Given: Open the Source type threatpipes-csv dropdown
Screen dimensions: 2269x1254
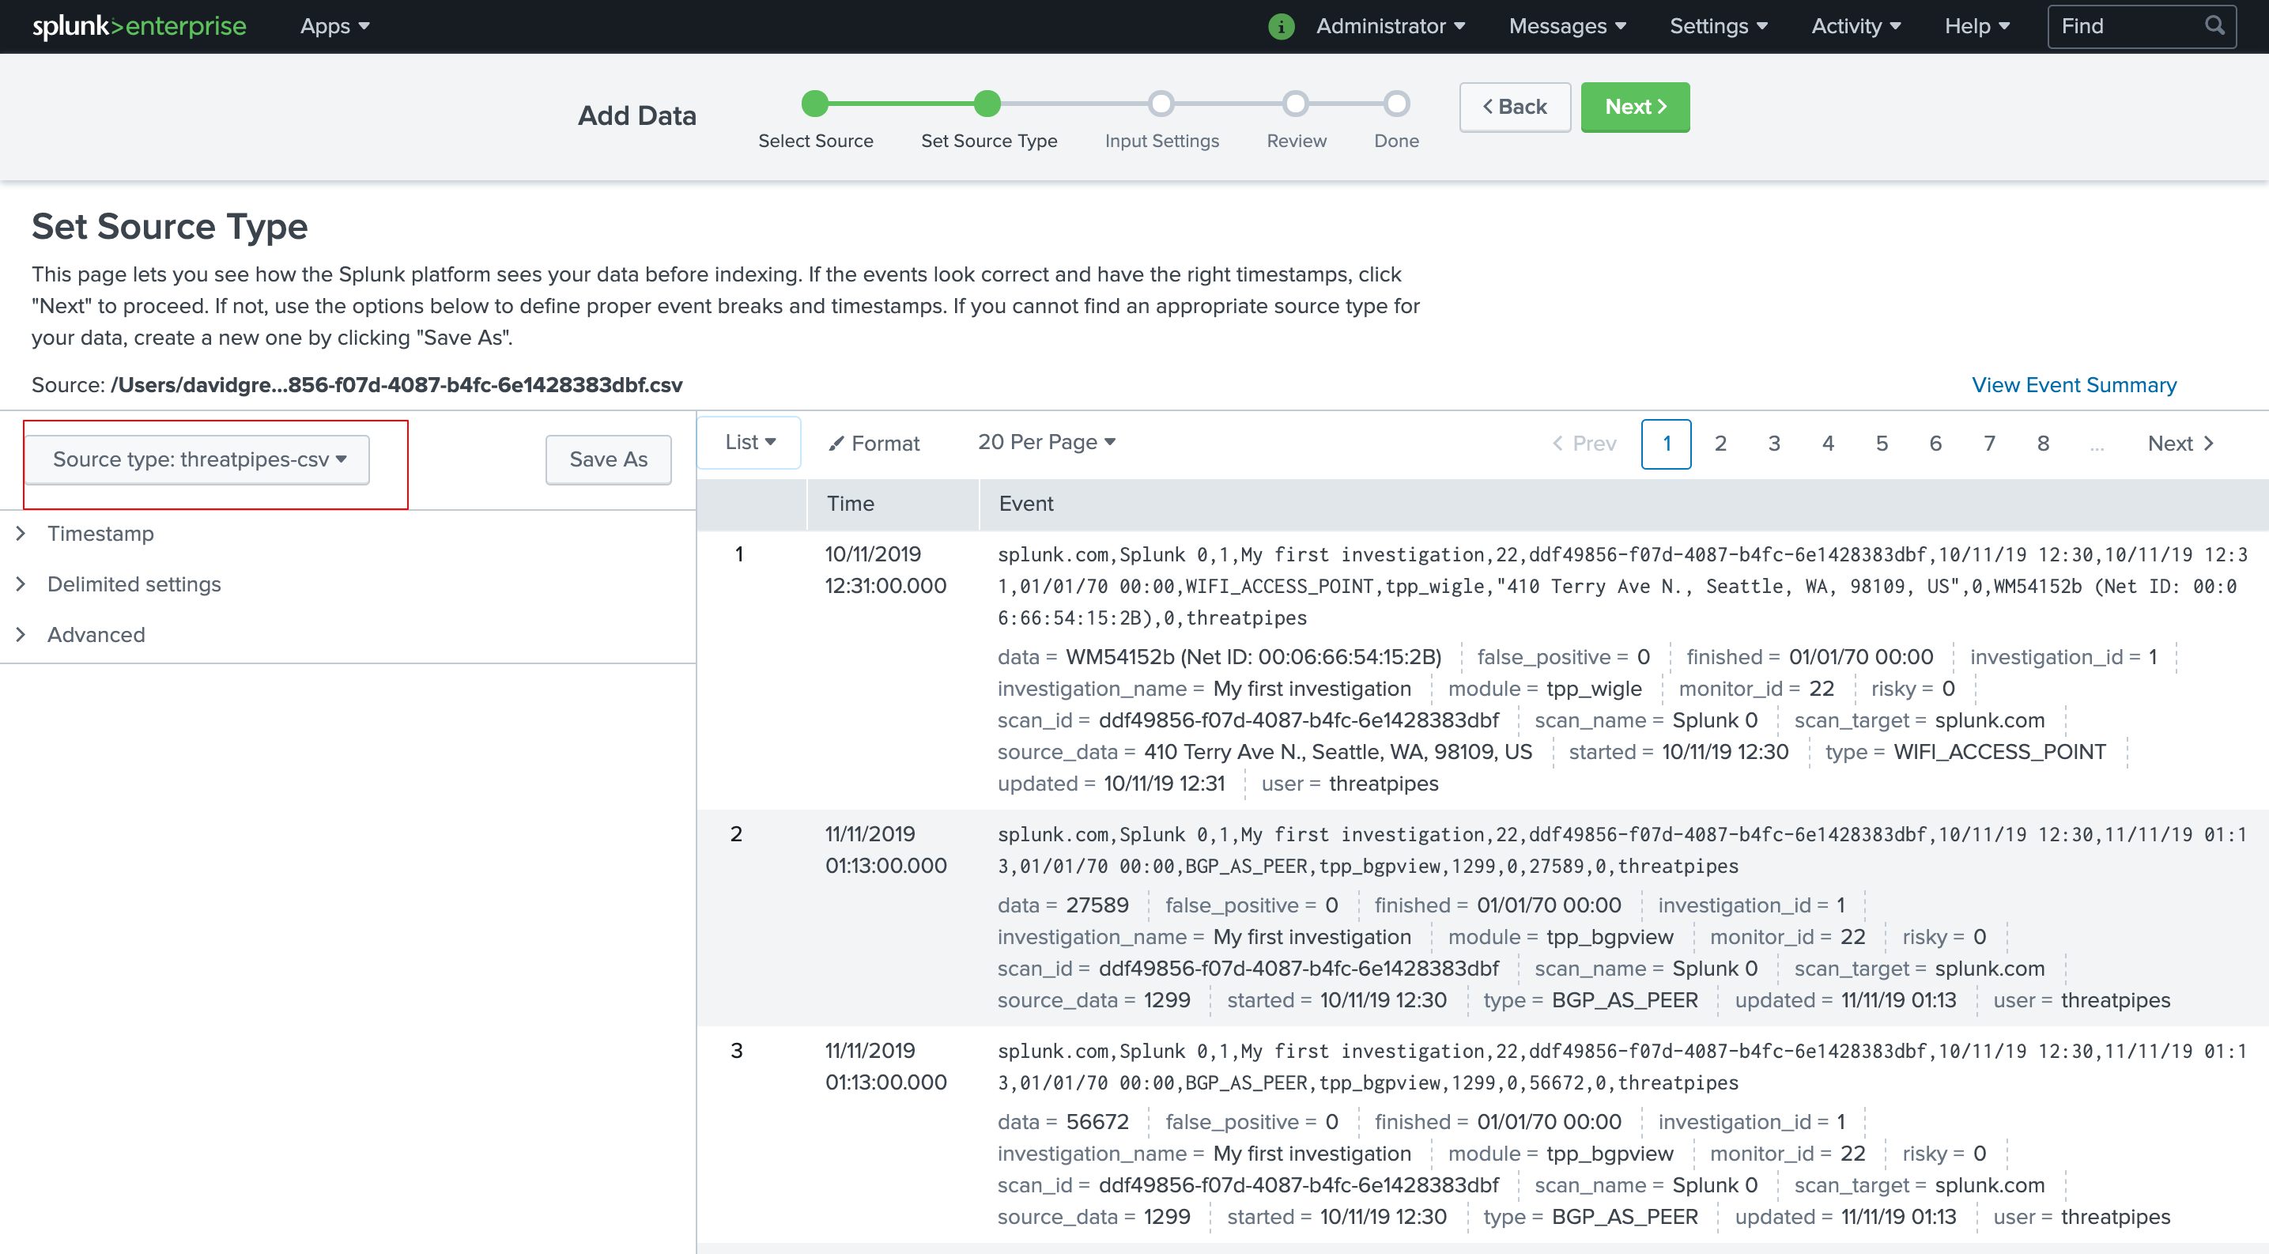Looking at the screenshot, I should 198,459.
